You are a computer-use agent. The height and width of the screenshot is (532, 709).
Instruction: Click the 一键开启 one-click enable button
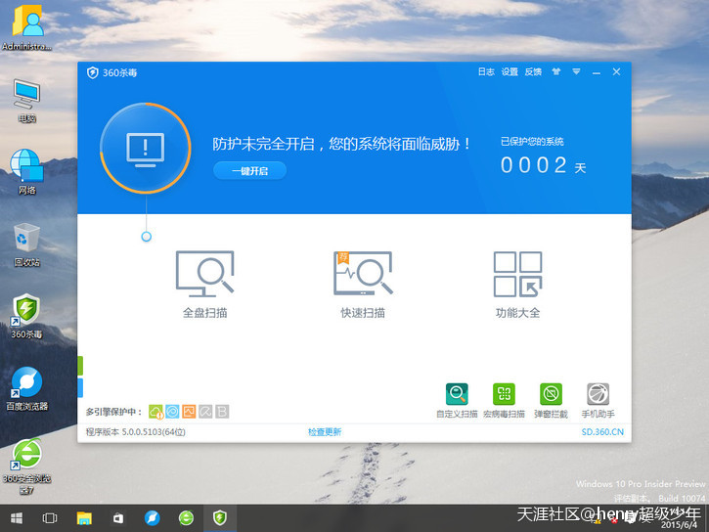click(249, 171)
